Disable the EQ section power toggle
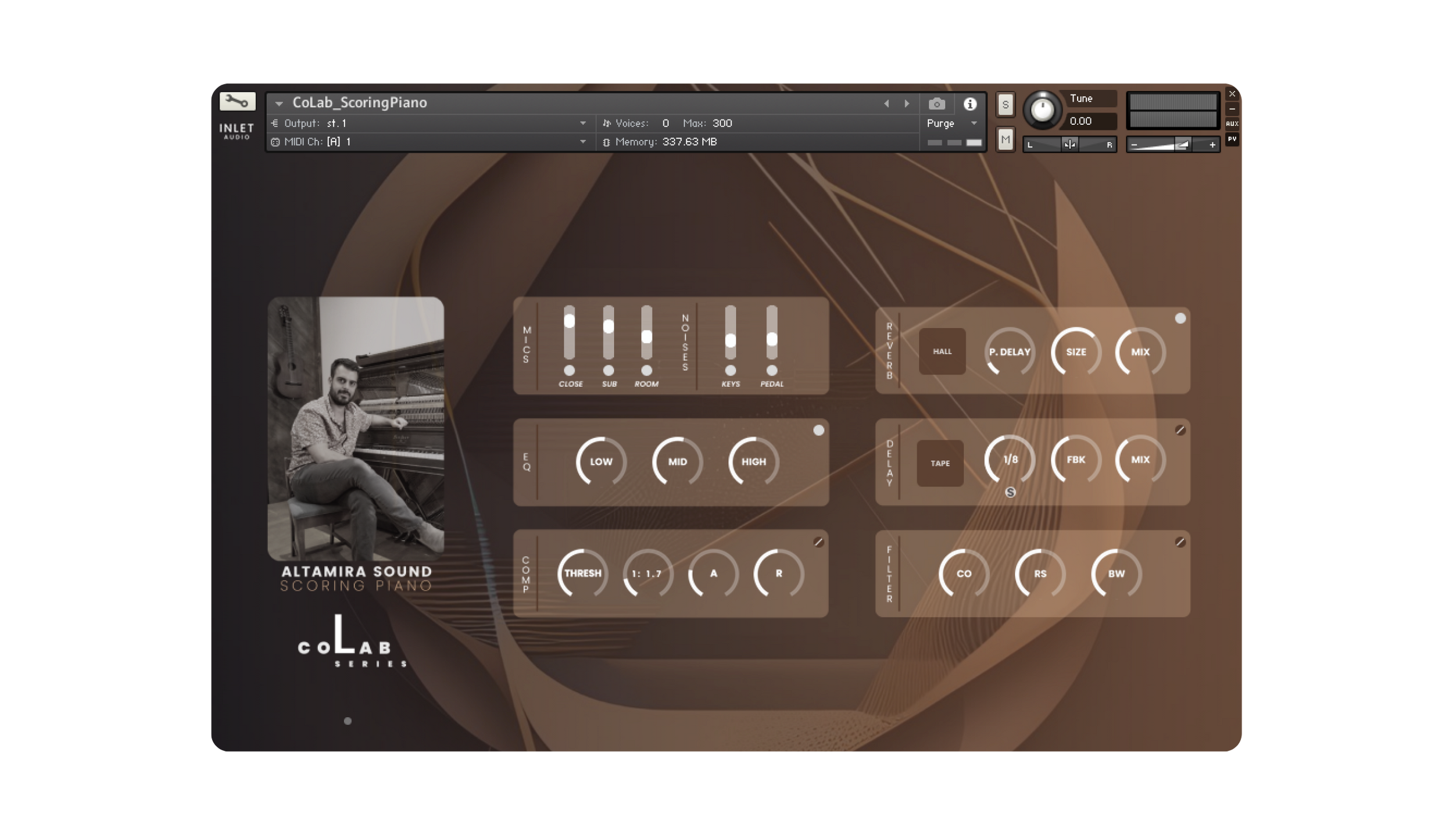Screen dimensions: 1453x835 818,430
